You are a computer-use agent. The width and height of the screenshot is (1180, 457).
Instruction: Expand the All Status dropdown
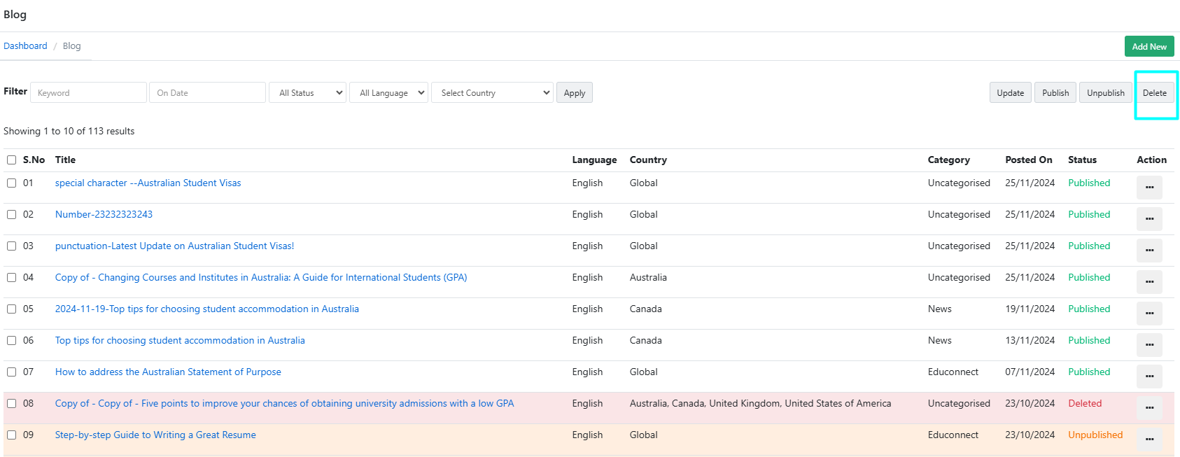[x=308, y=93]
